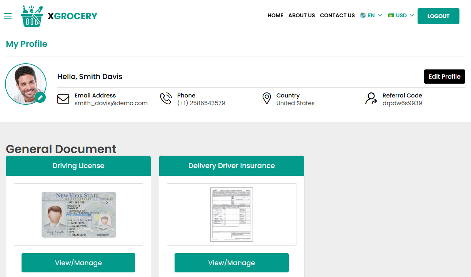The image size is (471, 277).
Task: Open the hamburger navigation menu
Action: pyautogui.click(x=8, y=16)
